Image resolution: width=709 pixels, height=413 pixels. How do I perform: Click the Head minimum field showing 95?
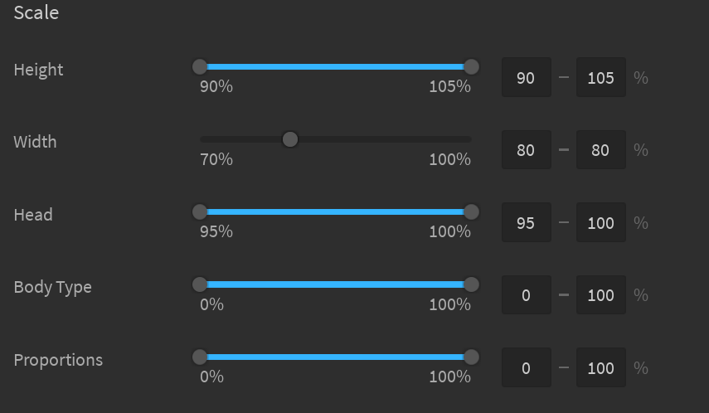(526, 223)
